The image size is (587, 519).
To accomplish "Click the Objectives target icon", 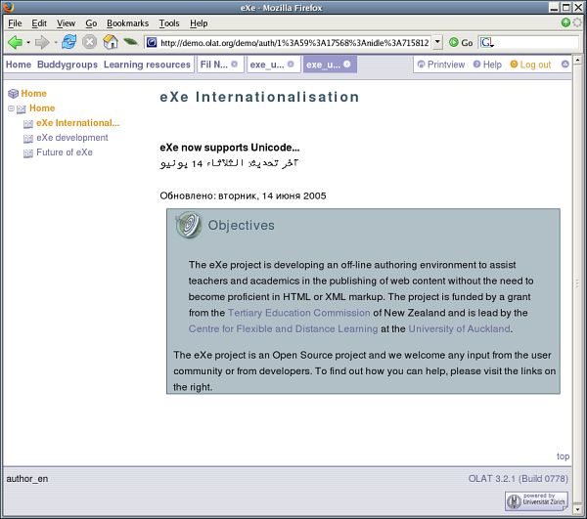I will click(x=189, y=225).
